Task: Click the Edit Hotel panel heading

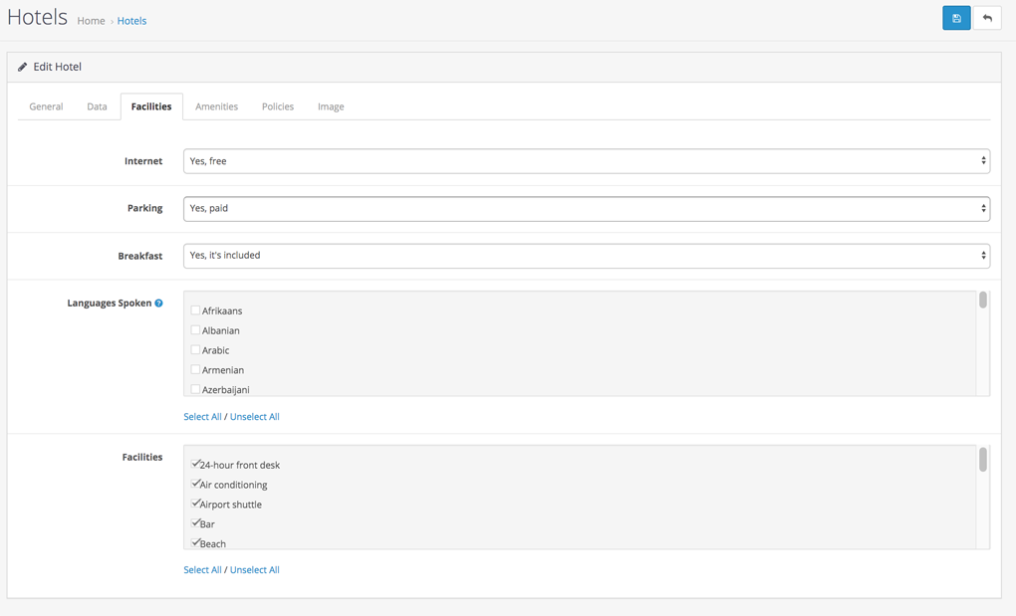Action: pyautogui.click(x=57, y=67)
